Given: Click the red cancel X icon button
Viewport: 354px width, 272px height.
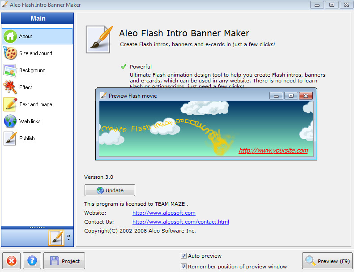Looking at the screenshot, I should tap(11, 261).
